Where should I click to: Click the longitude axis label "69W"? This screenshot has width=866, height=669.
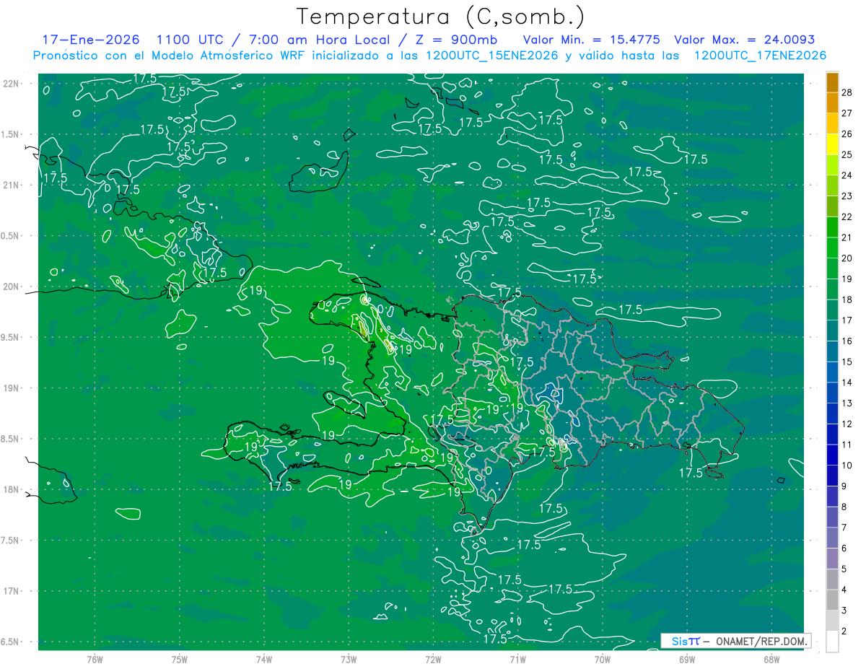[686, 660]
